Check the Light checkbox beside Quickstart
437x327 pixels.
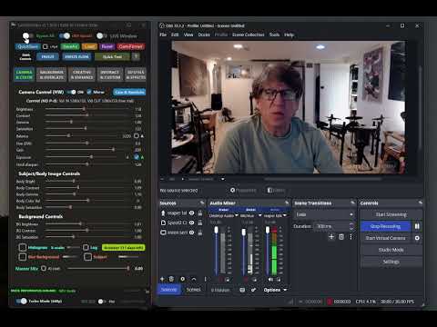(46, 46)
